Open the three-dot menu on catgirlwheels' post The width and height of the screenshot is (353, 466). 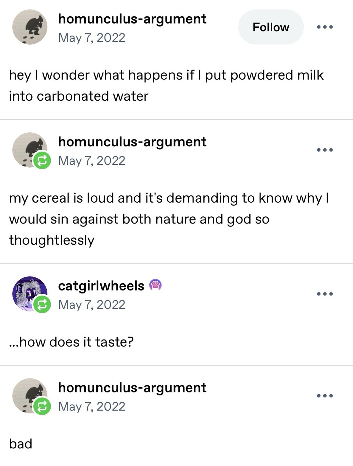pos(325,293)
